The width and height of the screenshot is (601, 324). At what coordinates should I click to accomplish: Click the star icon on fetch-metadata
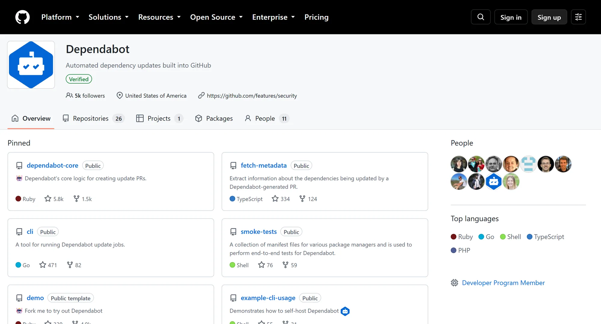275,199
